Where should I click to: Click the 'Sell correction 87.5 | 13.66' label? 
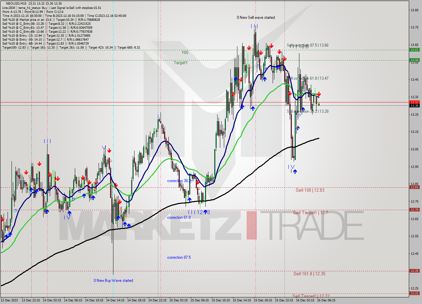click(x=308, y=45)
